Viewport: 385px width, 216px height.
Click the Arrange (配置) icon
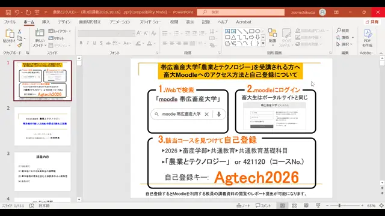coord(273,33)
